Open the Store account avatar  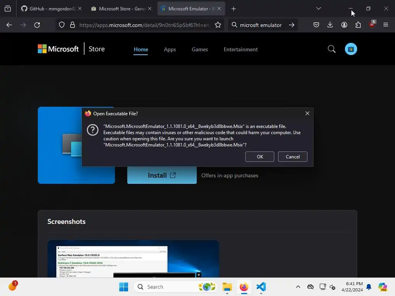351,49
